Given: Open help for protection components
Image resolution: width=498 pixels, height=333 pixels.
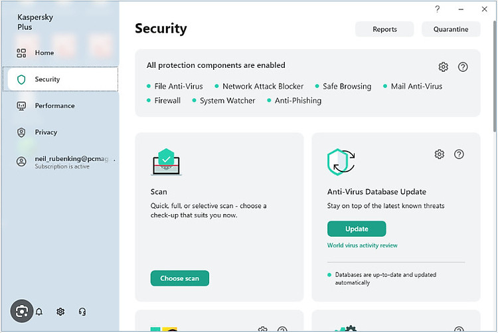Looking at the screenshot, I should [x=463, y=66].
